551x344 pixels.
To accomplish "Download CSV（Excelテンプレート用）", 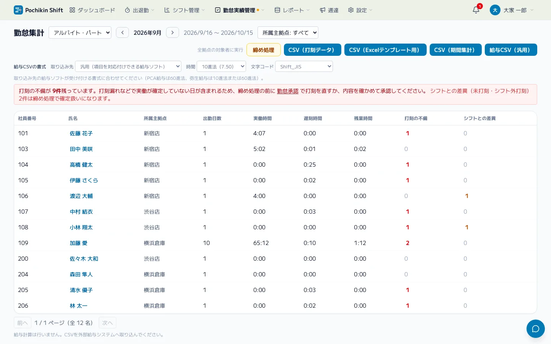I will pos(385,50).
